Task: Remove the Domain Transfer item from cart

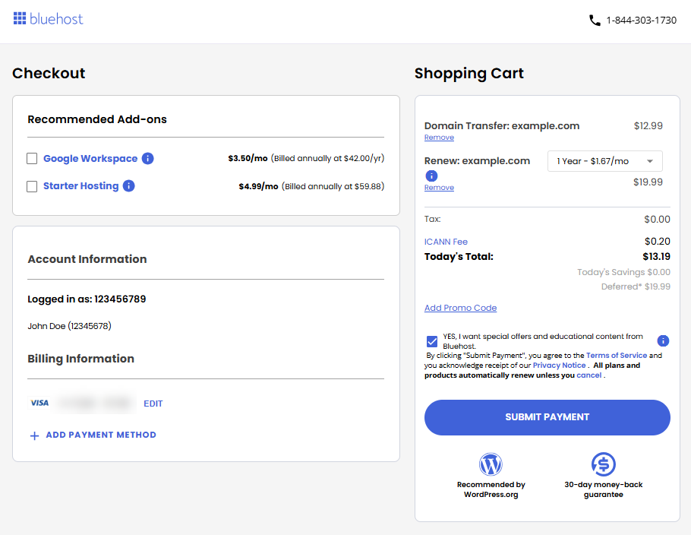Action: pyautogui.click(x=439, y=137)
